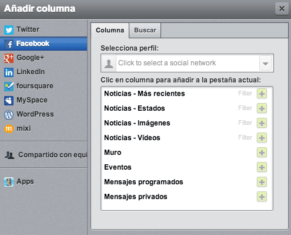Click the profile avatar icon in selector
The image size is (291, 235).
pos(109,63)
